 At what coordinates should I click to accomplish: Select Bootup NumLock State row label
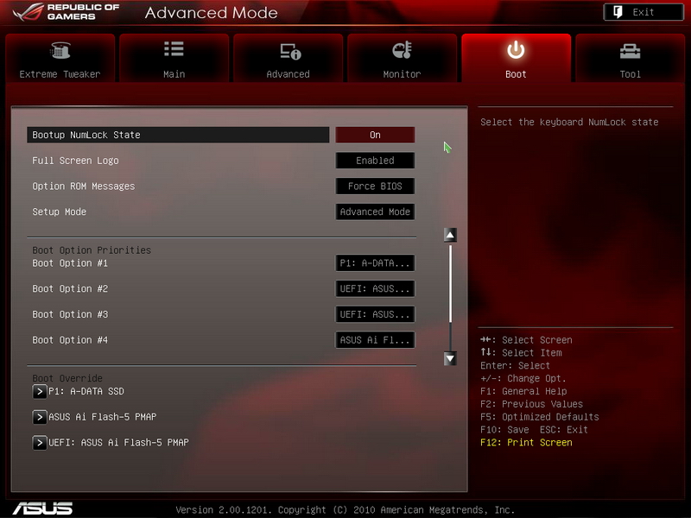(178, 135)
